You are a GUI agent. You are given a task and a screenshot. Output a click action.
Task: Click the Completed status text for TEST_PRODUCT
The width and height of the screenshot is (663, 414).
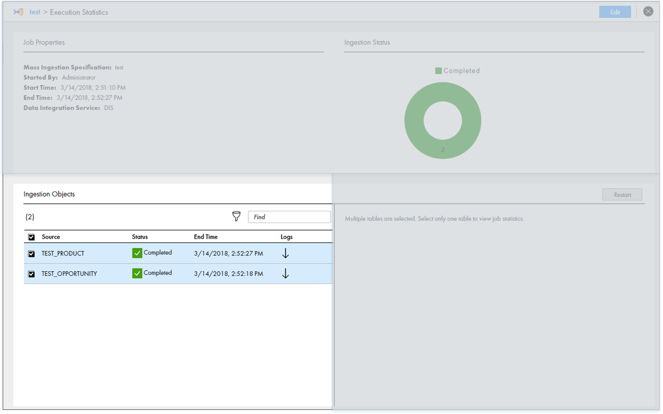[158, 252]
